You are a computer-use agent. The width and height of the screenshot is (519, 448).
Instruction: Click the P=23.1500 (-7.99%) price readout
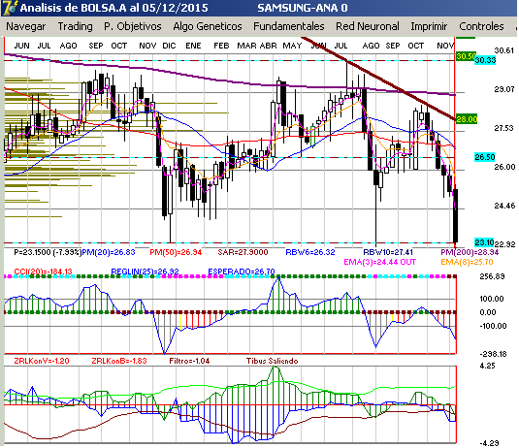pos(48,252)
